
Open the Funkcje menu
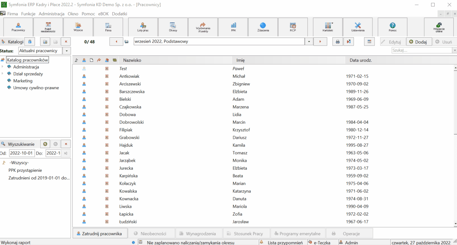click(28, 14)
